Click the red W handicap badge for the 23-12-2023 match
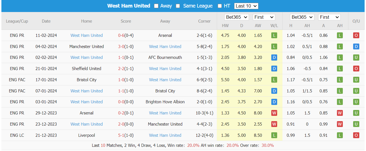This screenshot has height=151, width=366. [340, 124]
